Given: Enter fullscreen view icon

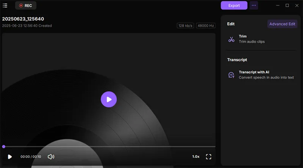Looking at the screenshot, I should pyautogui.click(x=209, y=157).
